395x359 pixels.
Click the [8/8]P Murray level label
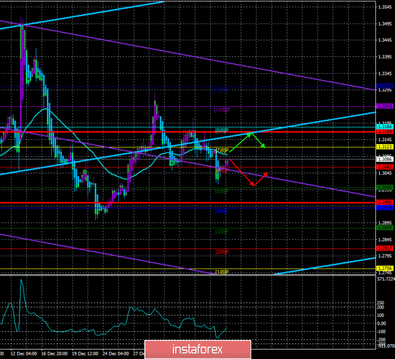click(x=222, y=131)
